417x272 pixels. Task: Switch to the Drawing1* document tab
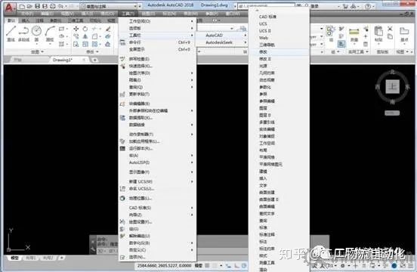[69, 60]
